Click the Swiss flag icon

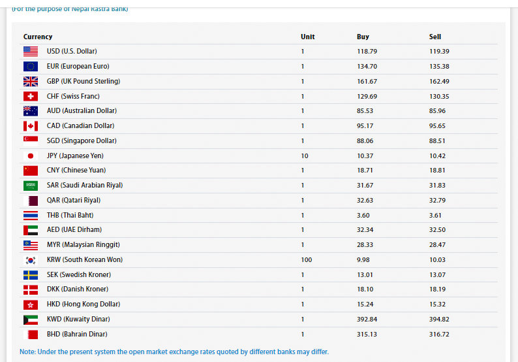click(x=31, y=96)
